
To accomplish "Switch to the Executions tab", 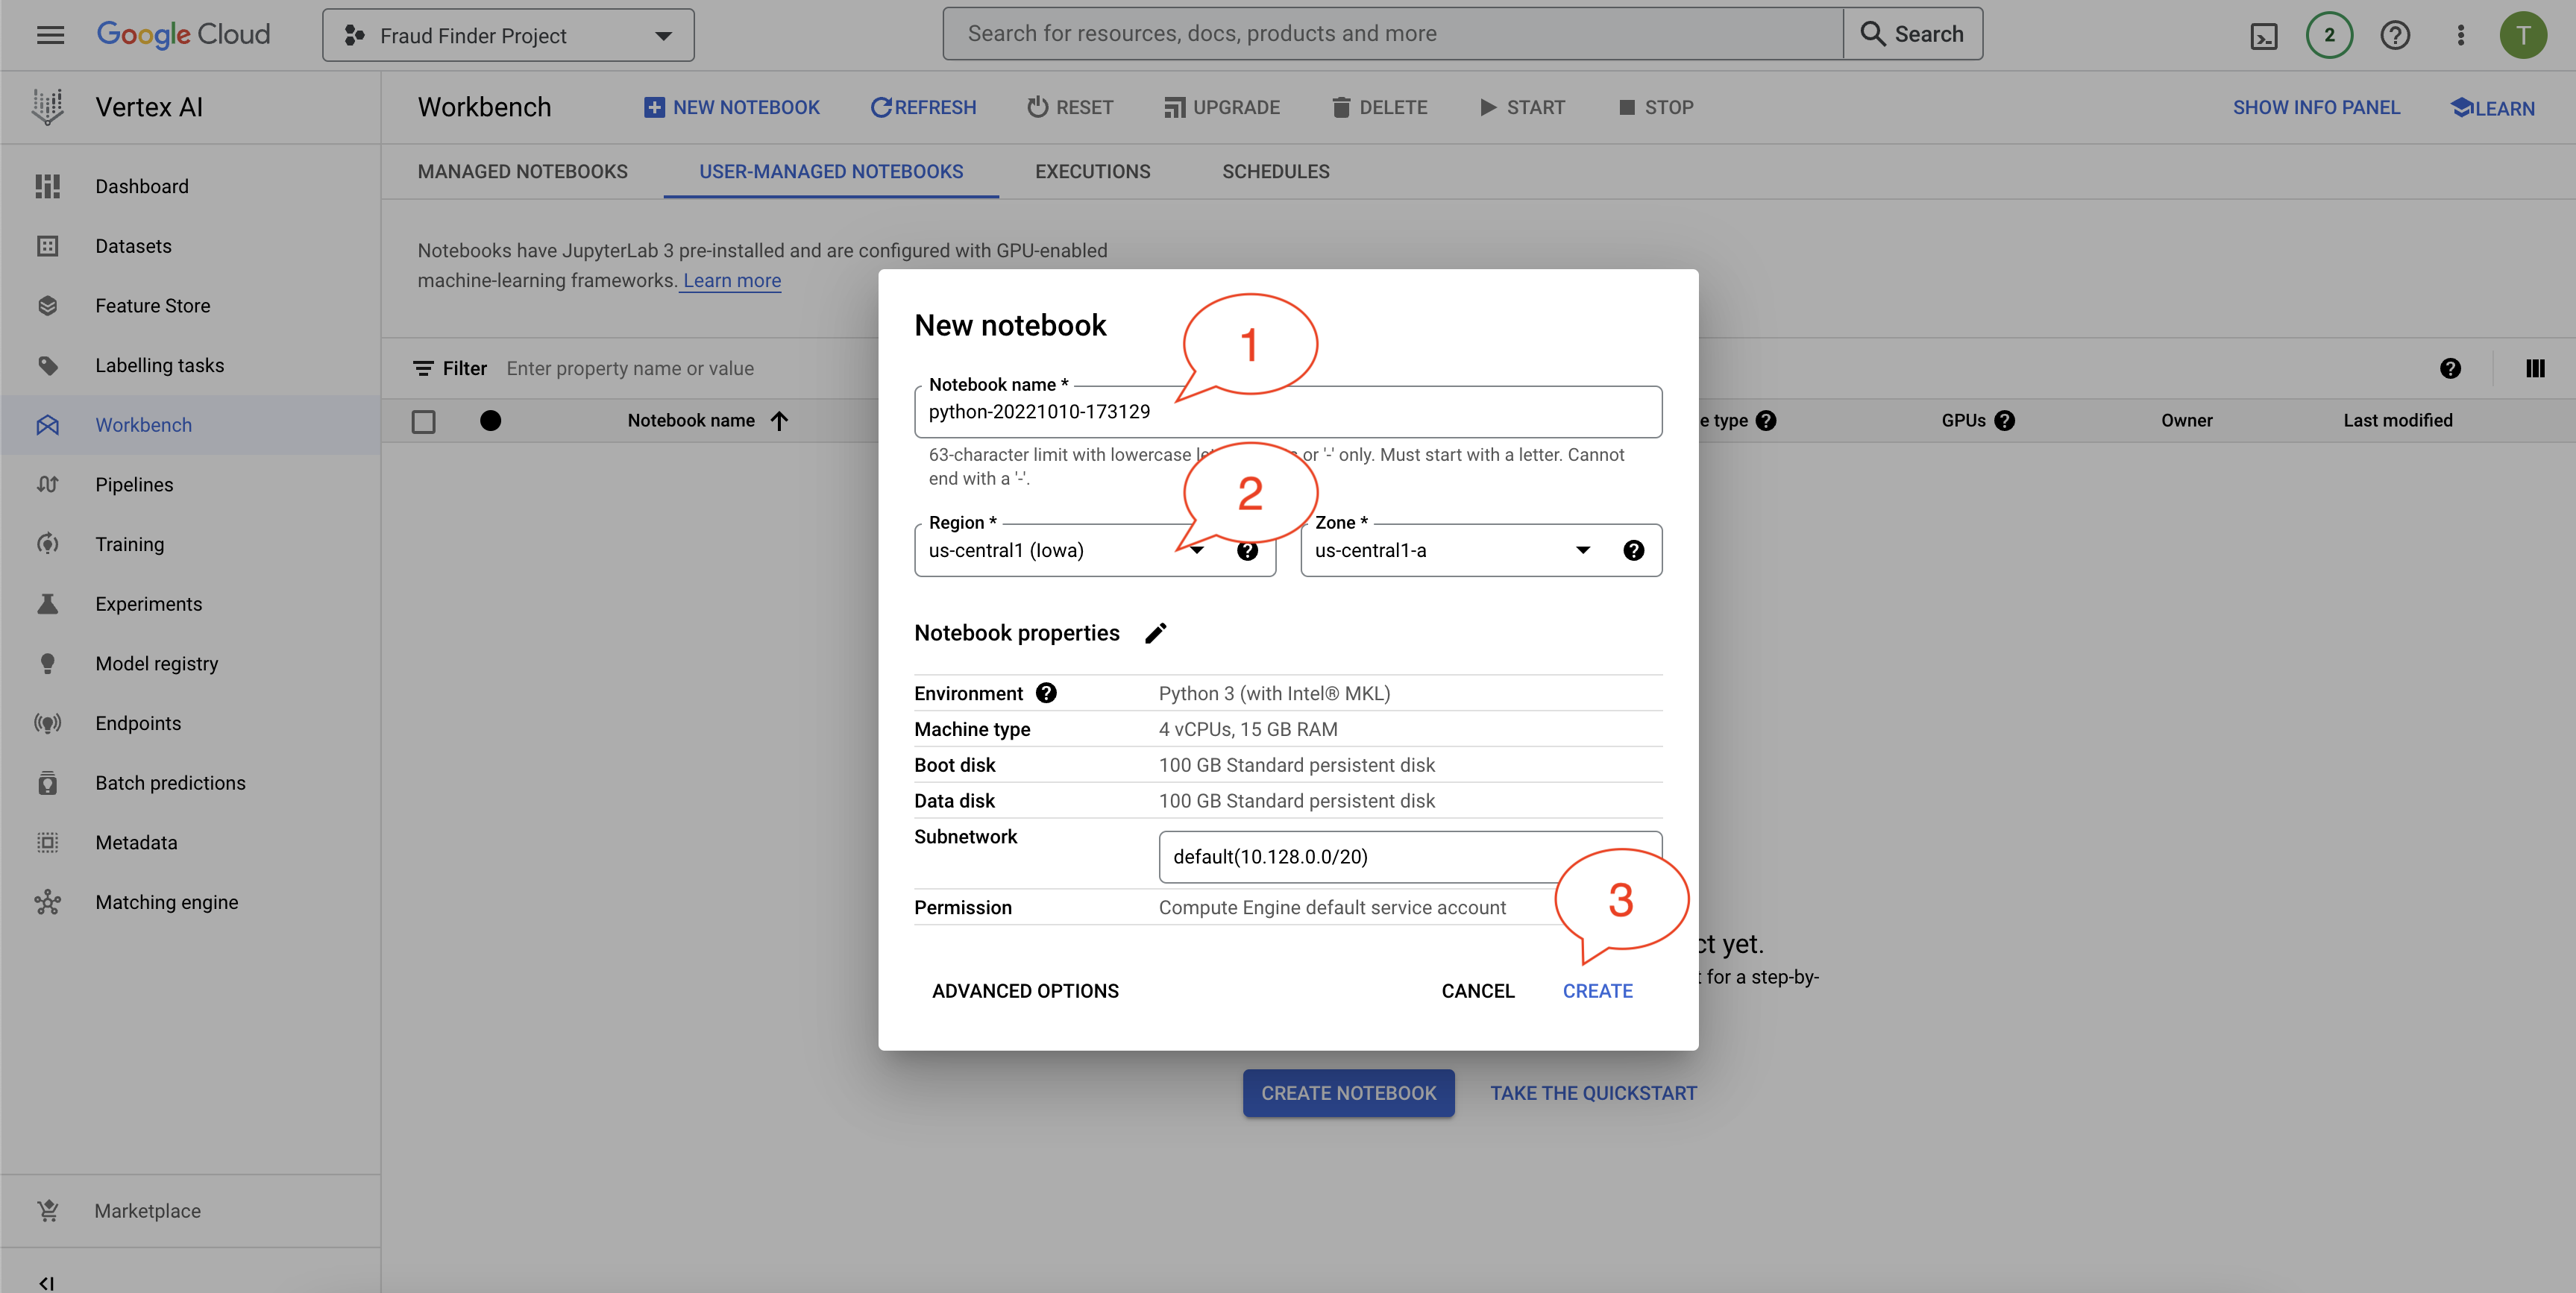I will click(x=1092, y=172).
